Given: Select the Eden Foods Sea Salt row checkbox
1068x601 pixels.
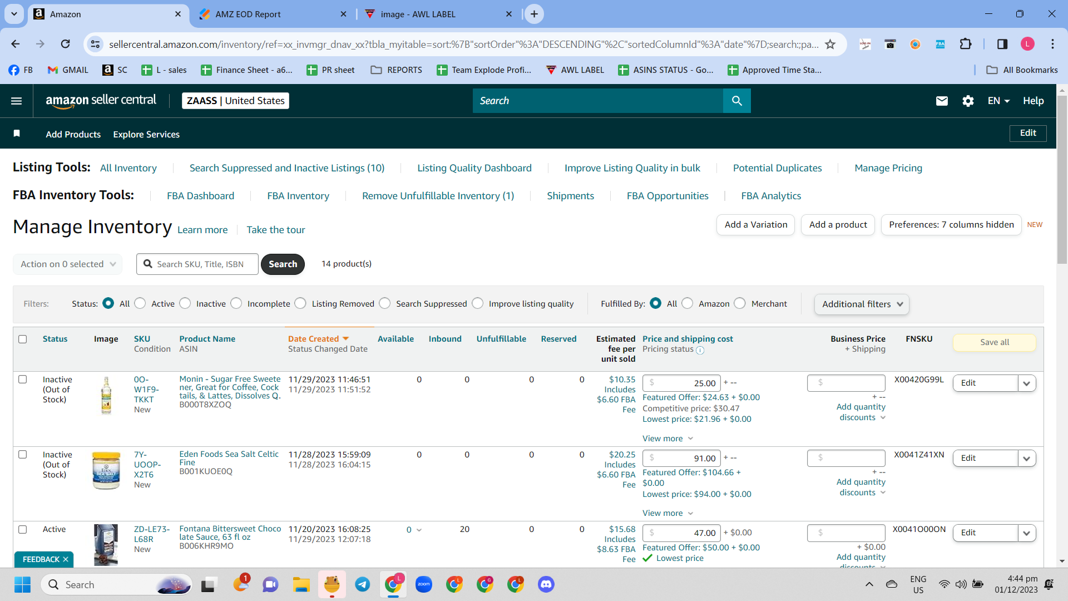Looking at the screenshot, I should coord(23,454).
